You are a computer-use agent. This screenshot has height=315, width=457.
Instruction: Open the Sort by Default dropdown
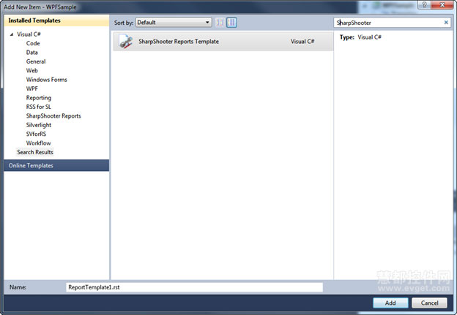[x=174, y=23]
